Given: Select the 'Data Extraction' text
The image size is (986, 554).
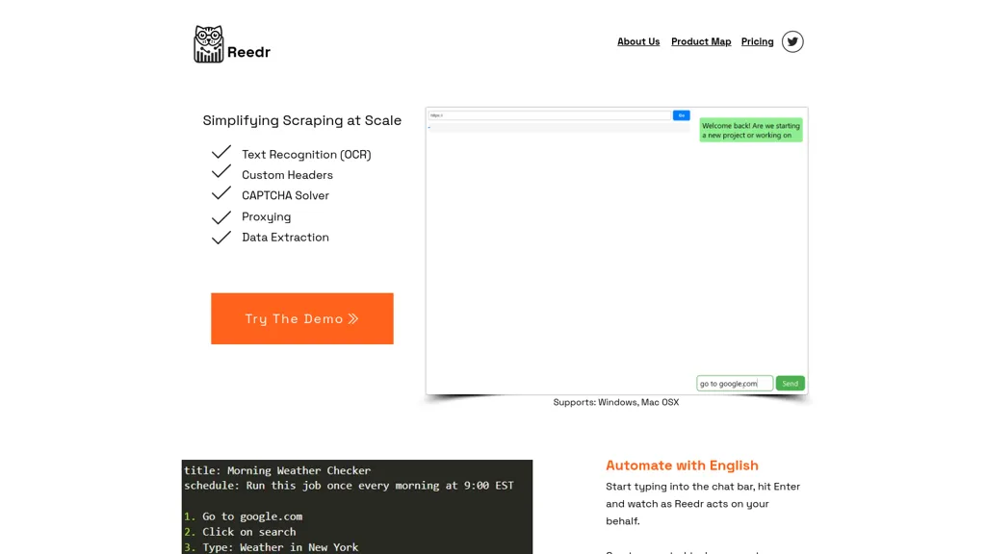Looking at the screenshot, I should click(285, 238).
